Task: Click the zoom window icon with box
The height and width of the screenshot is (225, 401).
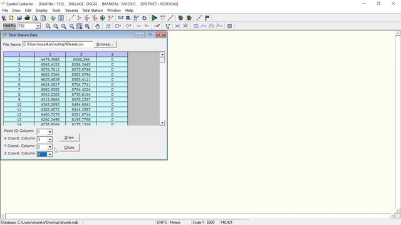Action: [x=80, y=26]
